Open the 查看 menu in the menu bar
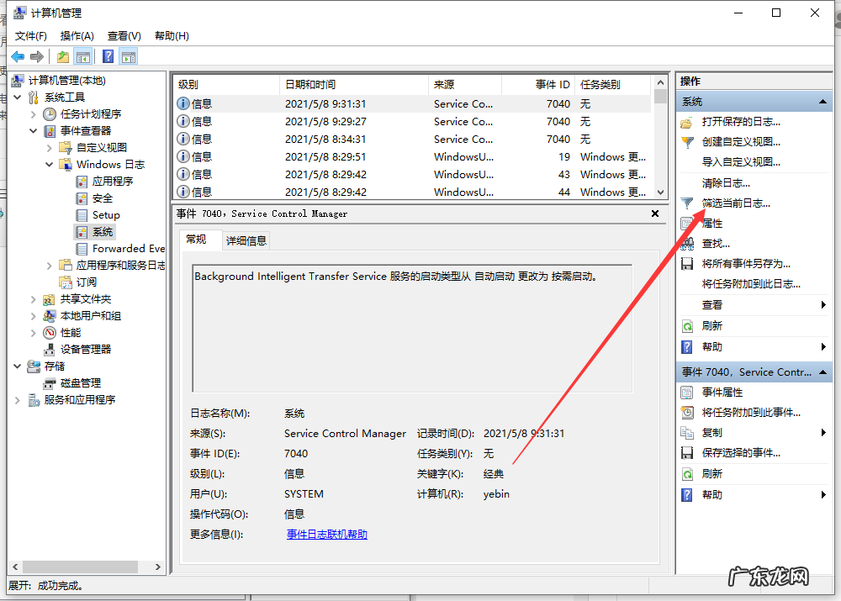Image resolution: width=841 pixels, height=601 pixels. [123, 35]
